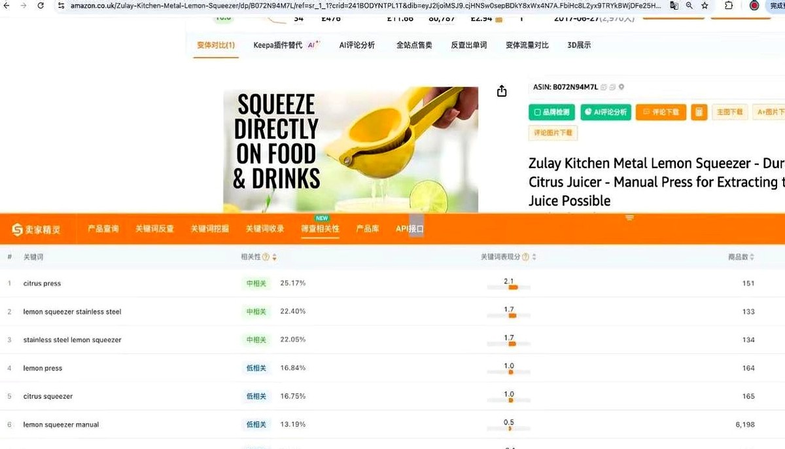
Task: Open the AI评论分析 tab in top row
Action: [x=357, y=45]
